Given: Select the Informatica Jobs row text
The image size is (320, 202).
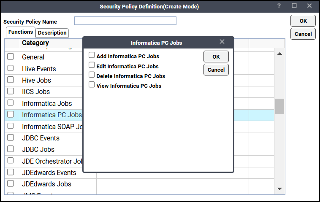Looking at the screenshot, I should [x=47, y=104].
